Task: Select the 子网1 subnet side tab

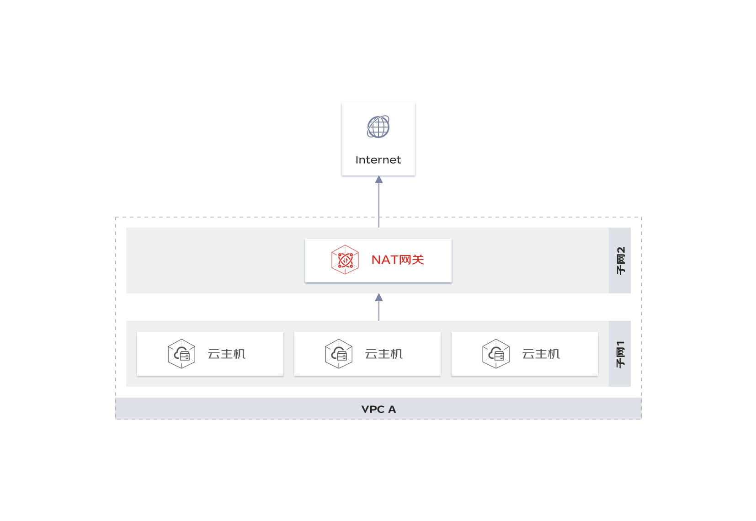Action: (620, 354)
